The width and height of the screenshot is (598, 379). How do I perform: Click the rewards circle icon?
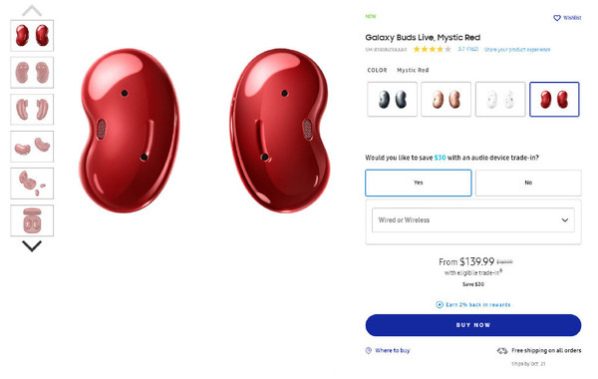440,304
